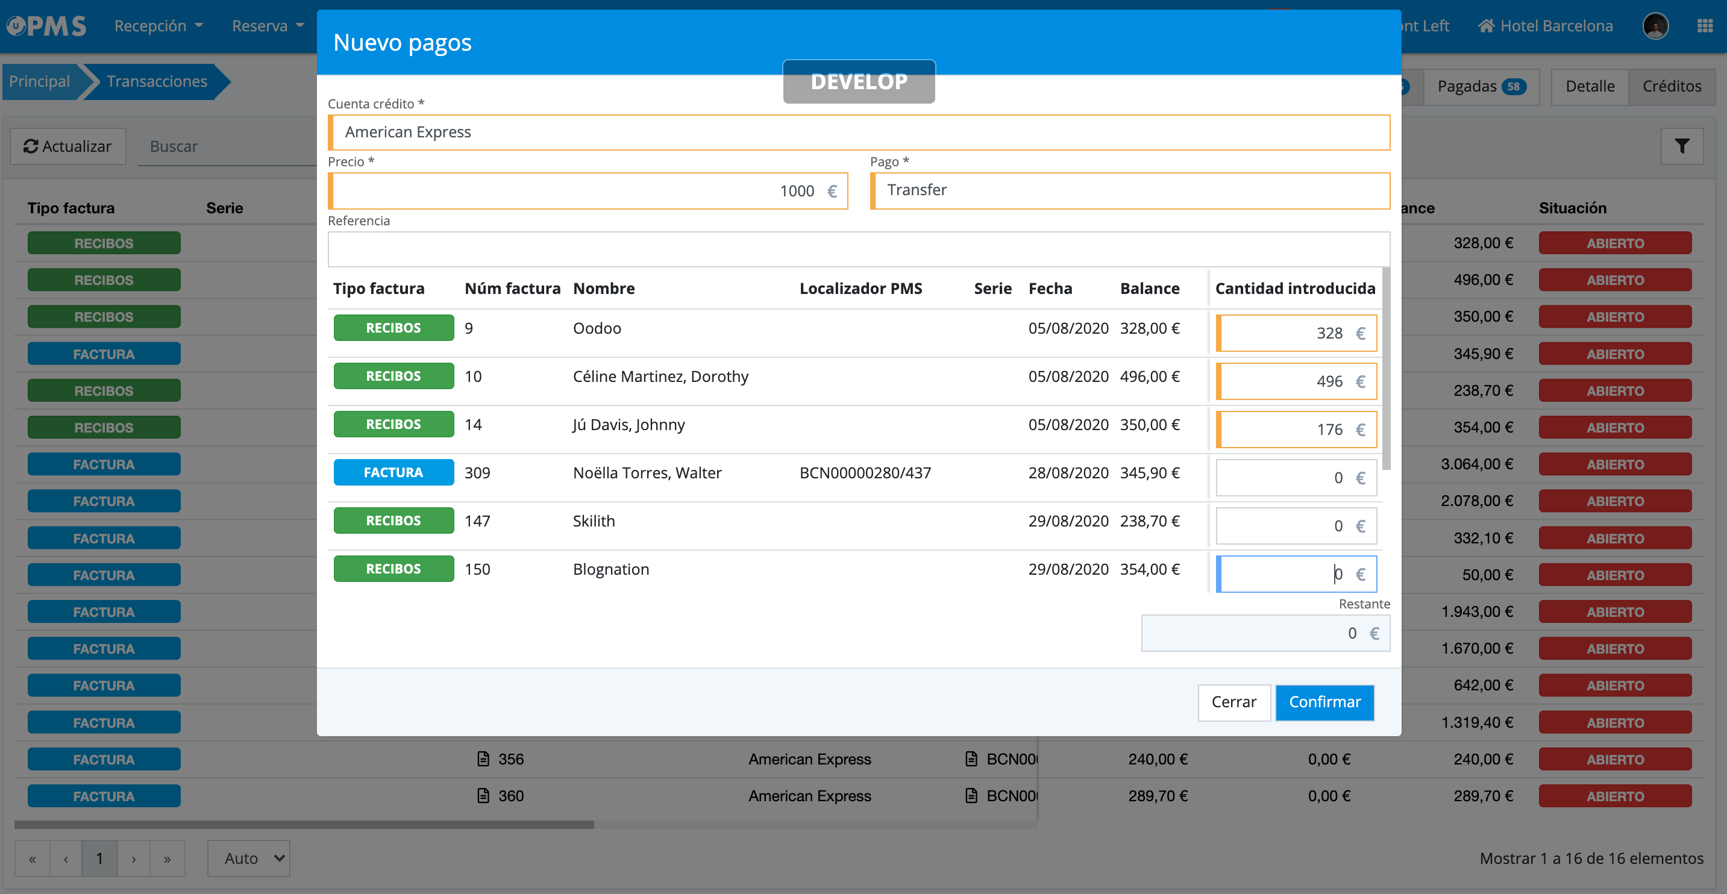The height and width of the screenshot is (894, 1727).
Task: Click the table horizontal scrollbar
Action: coord(304,824)
